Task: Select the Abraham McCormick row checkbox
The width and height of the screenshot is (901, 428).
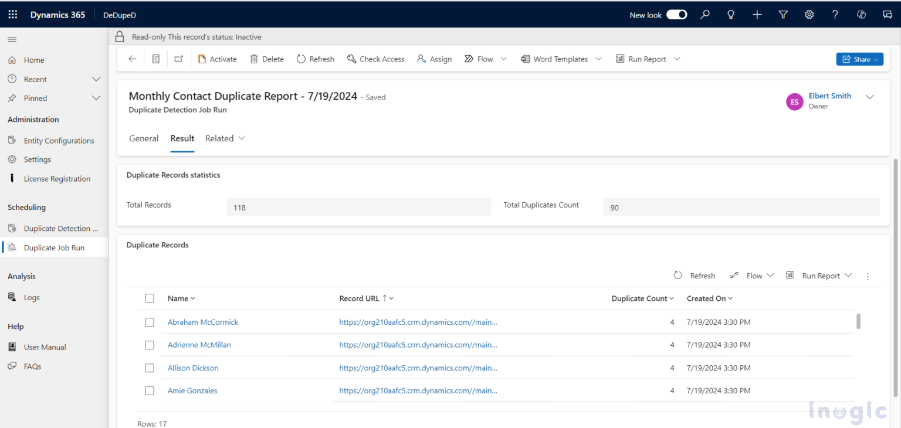Action: [x=150, y=322]
